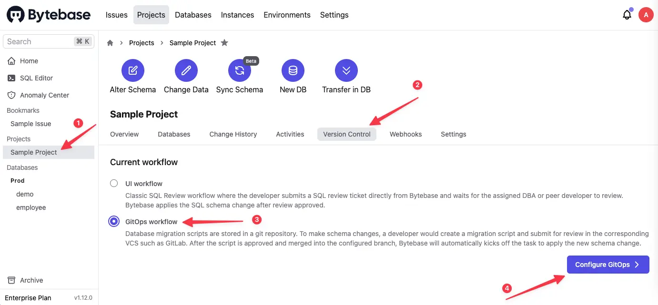Open the Archive section in the sidebar
Viewport: 658px width, 305px height.
(31, 280)
